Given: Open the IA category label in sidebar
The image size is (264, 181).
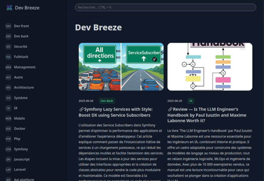Looking at the screenshot, I should click(x=16, y=108).
